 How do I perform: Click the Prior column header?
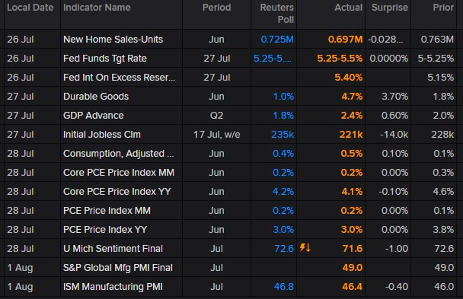pyautogui.click(x=443, y=8)
